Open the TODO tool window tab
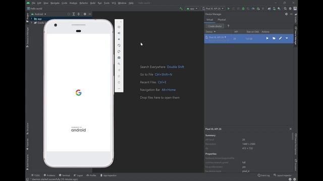Viewport: 323px width, 181px height. [36, 175]
